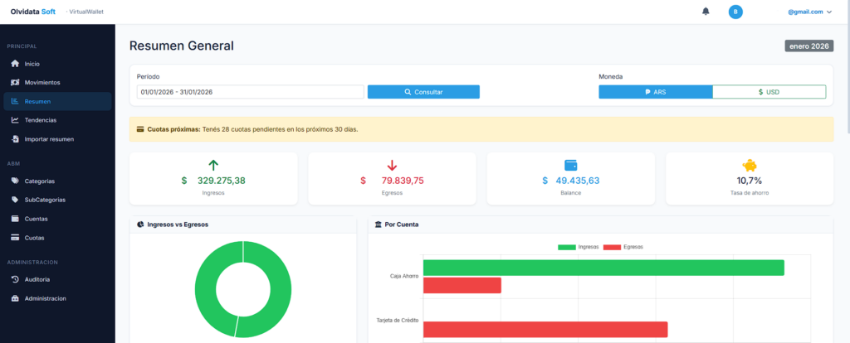Click the Tendencias chart icon
This screenshot has width=850, height=343.
click(x=14, y=120)
